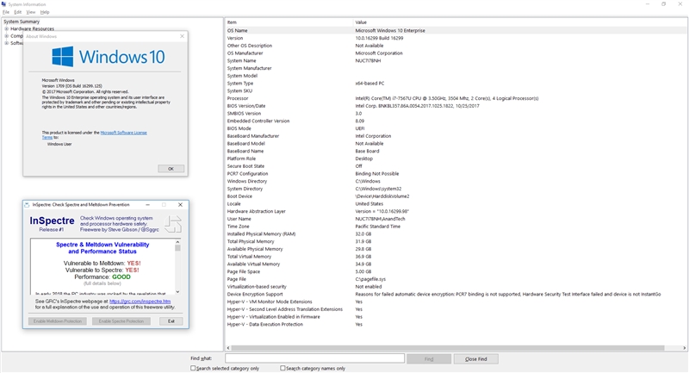
Task: Click OK in About Windows dialog
Action: [x=171, y=169]
